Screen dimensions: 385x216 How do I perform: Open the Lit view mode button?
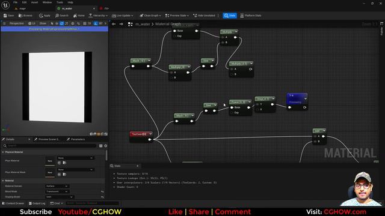point(32,23)
